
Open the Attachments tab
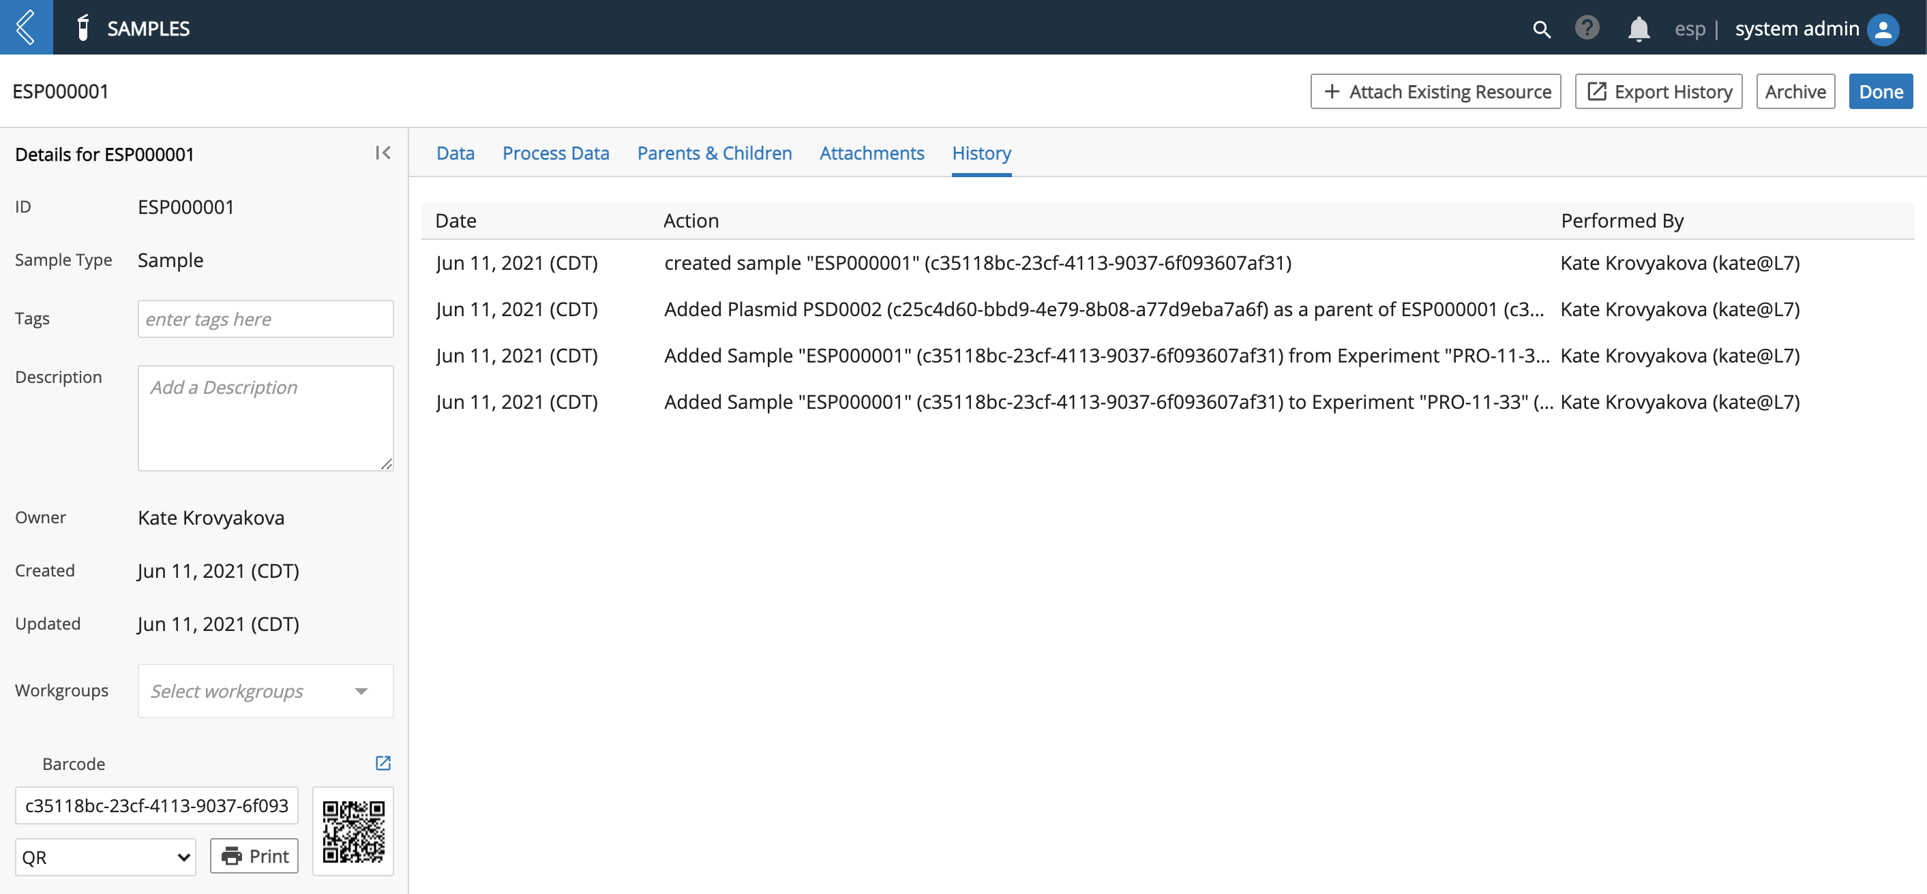coord(871,153)
